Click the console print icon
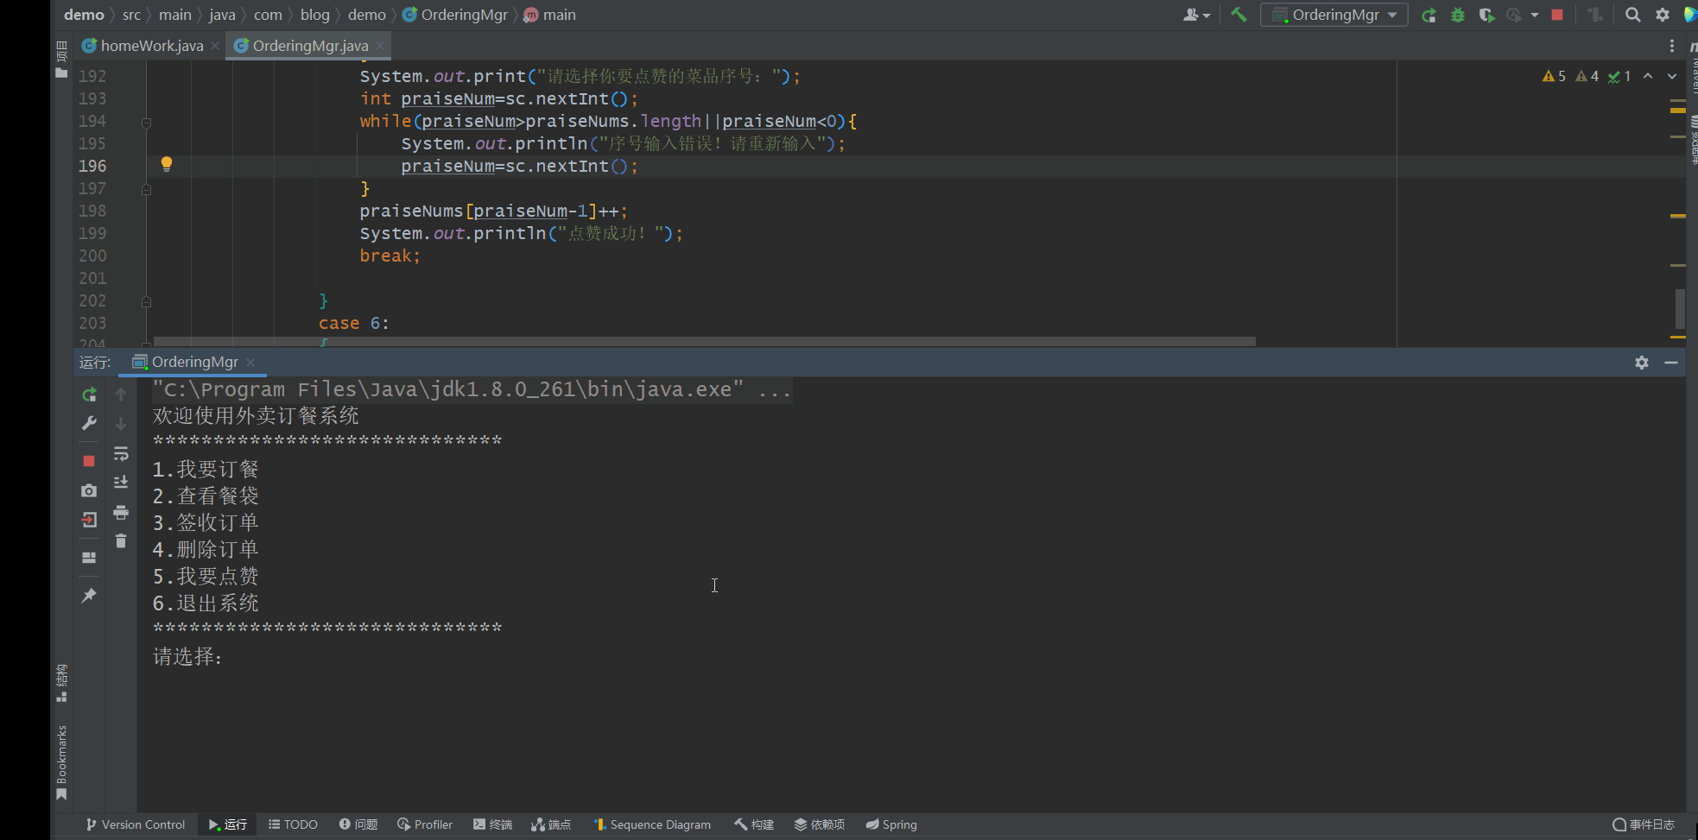This screenshot has width=1698, height=840. click(x=121, y=512)
